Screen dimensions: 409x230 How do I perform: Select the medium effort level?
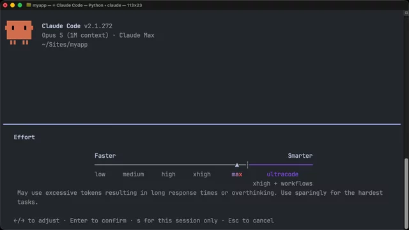[133, 174]
